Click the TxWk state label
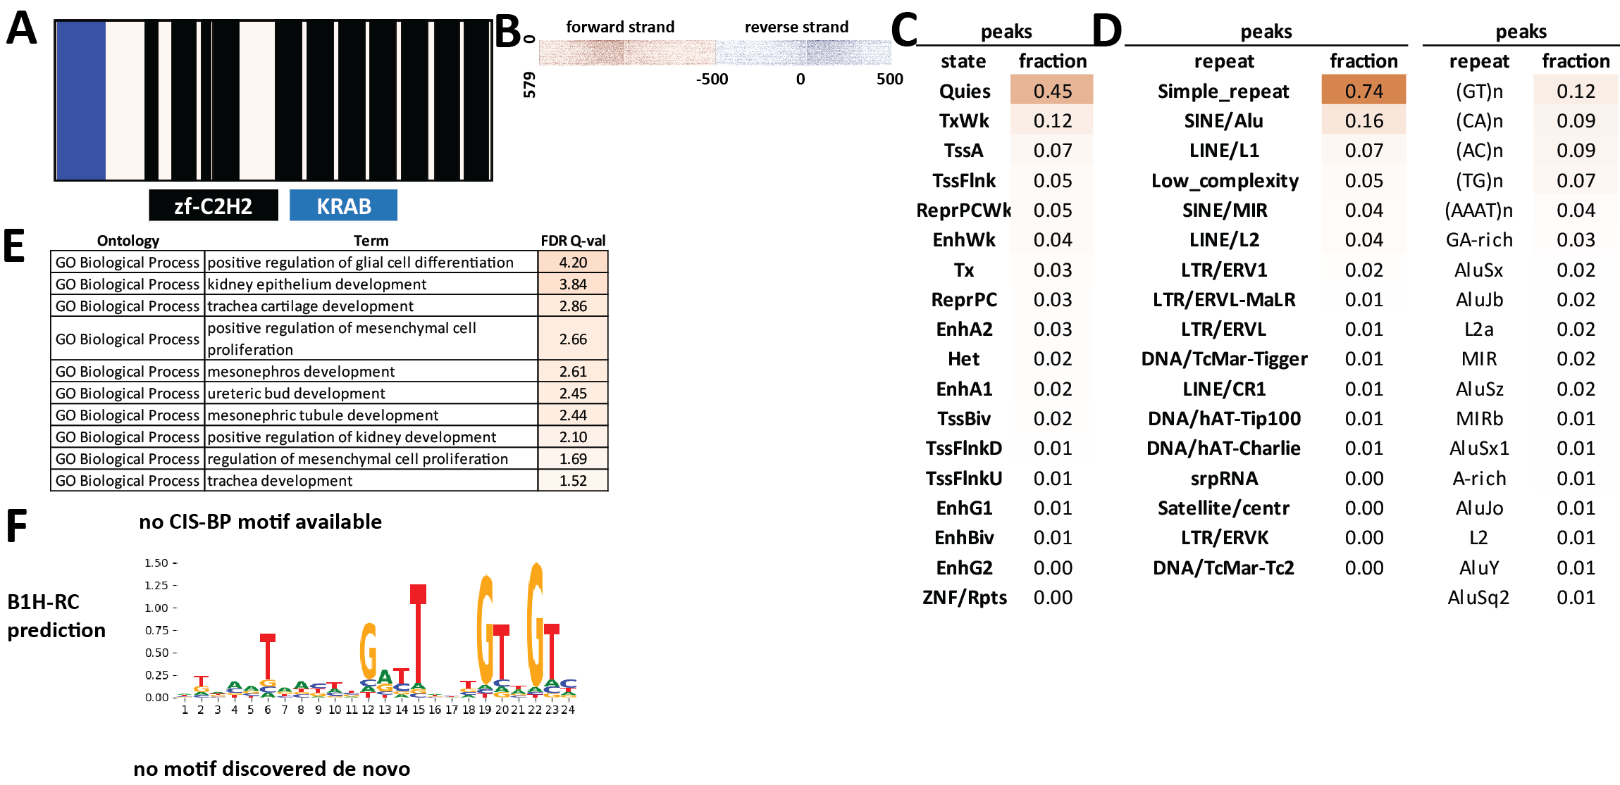 tap(963, 121)
